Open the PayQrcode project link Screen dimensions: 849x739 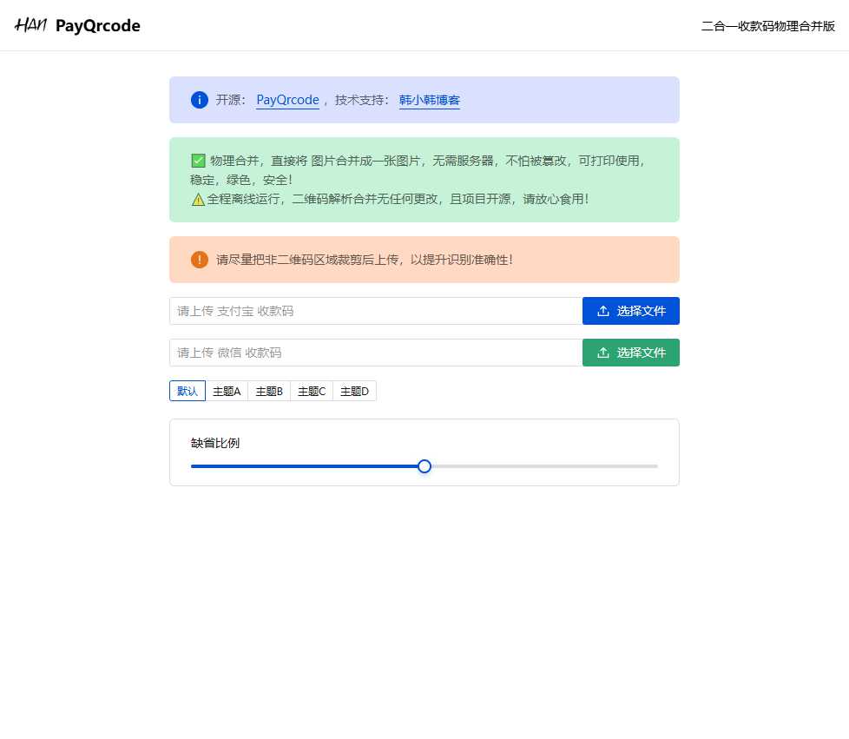287,100
